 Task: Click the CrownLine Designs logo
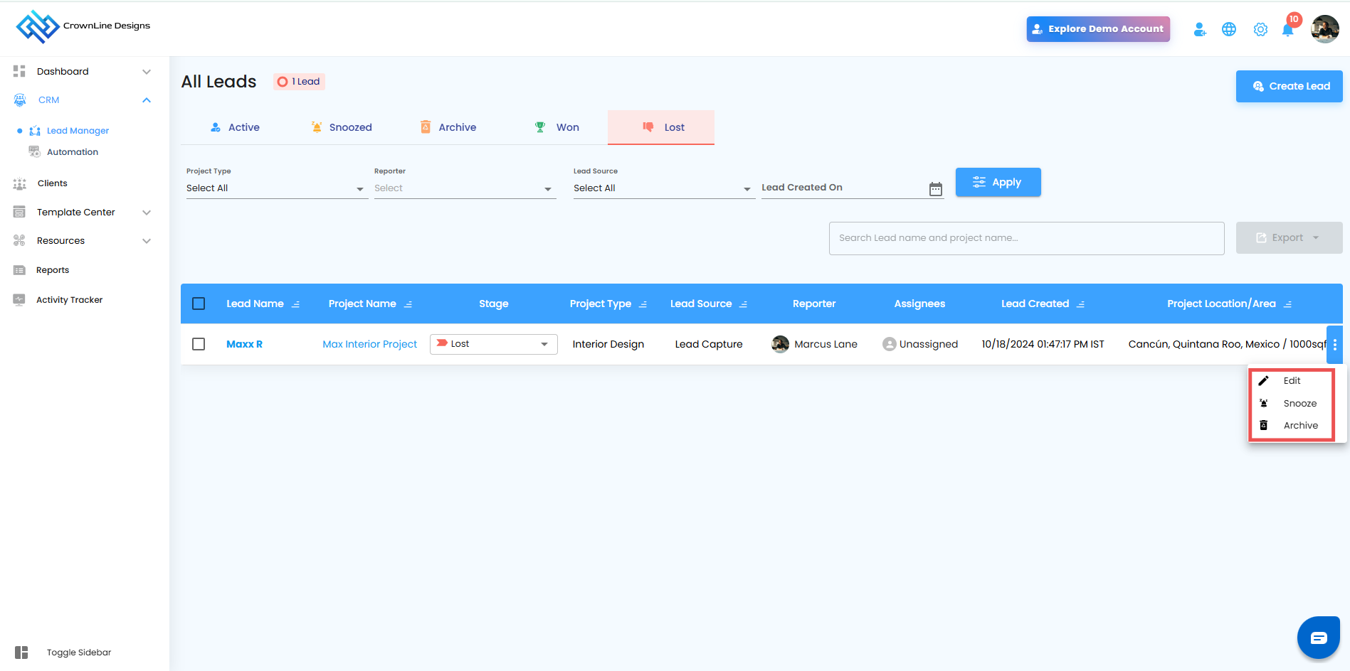point(83,26)
